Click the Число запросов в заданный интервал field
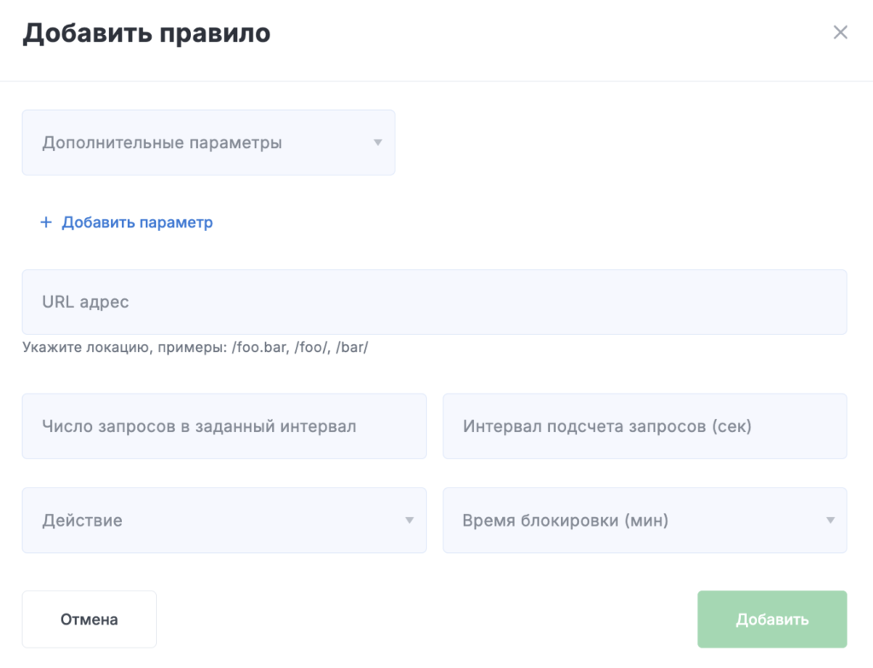873x668 pixels. [x=223, y=426]
